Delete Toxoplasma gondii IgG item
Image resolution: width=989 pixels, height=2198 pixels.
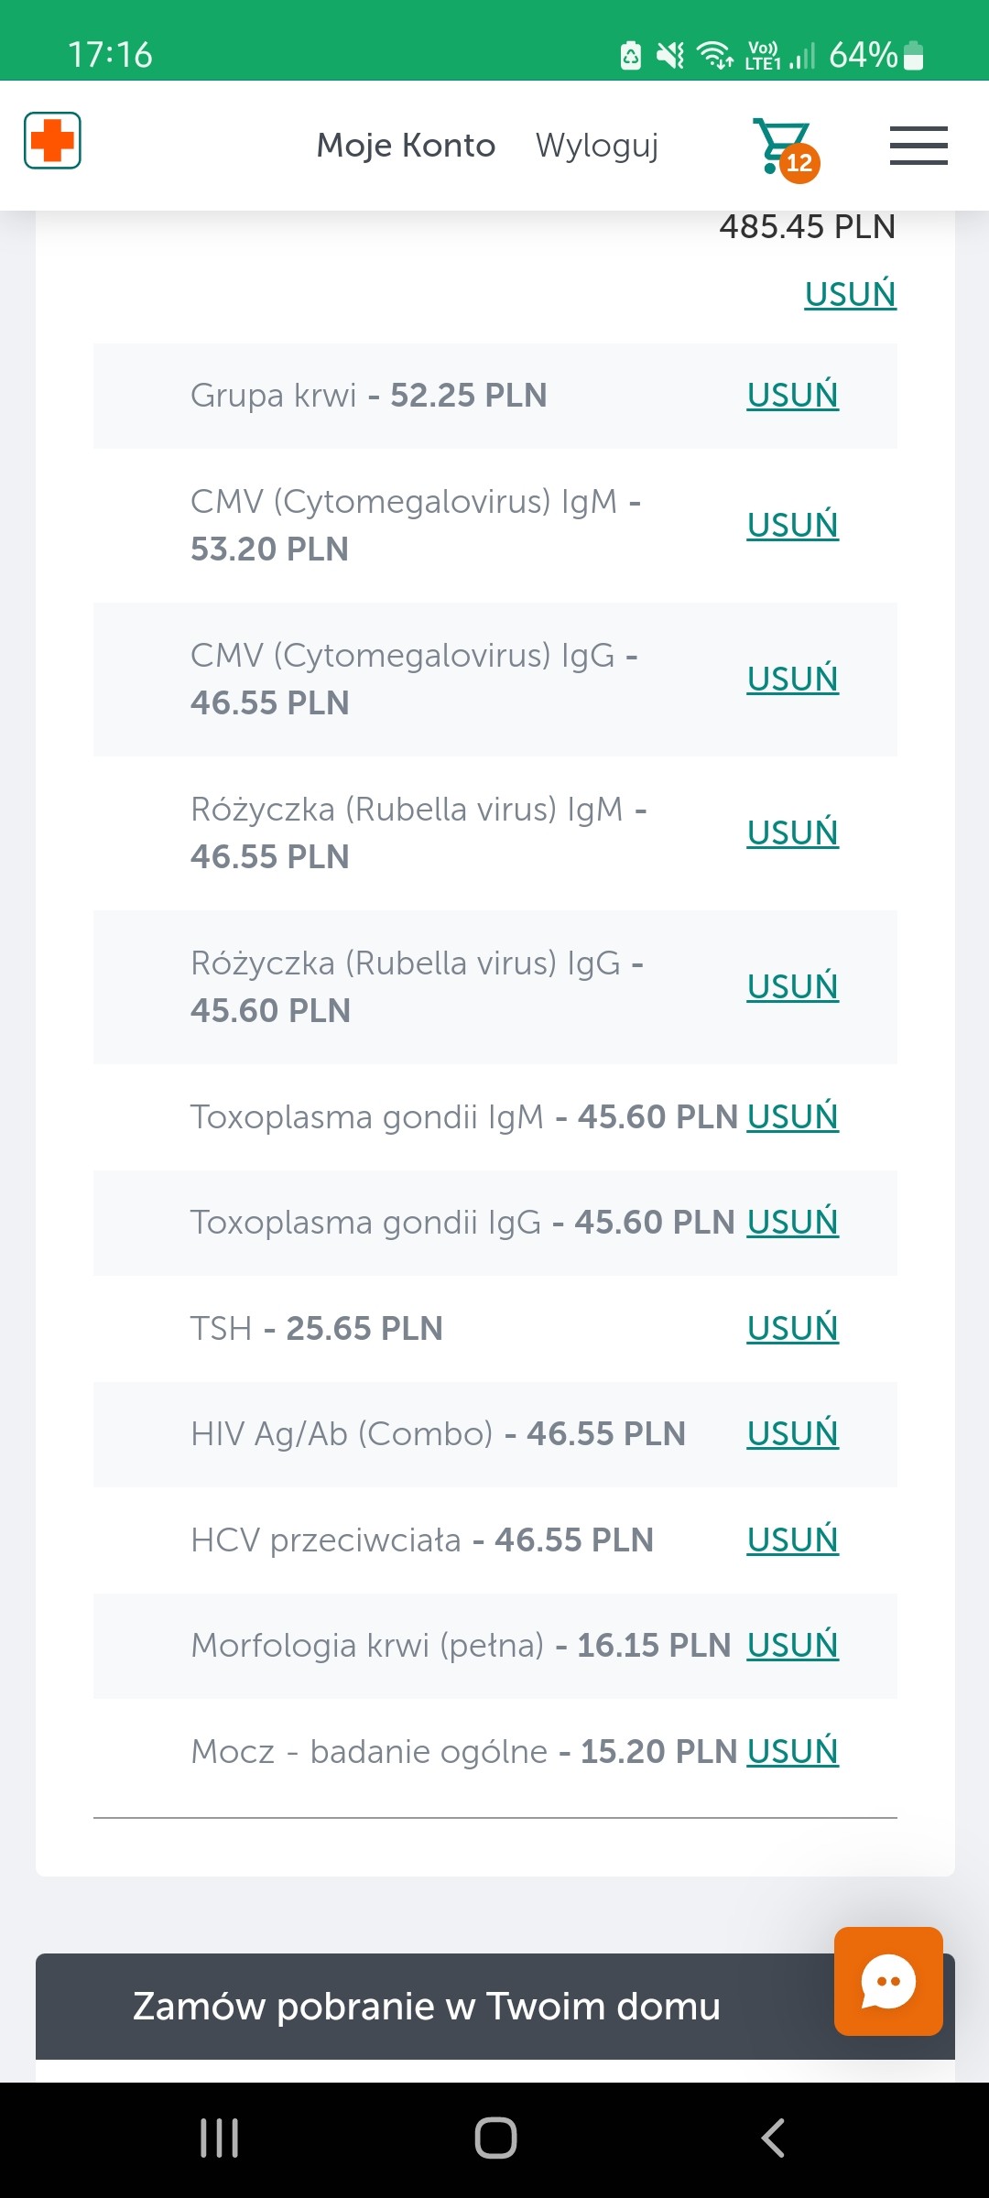pyautogui.click(x=792, y=1223)
